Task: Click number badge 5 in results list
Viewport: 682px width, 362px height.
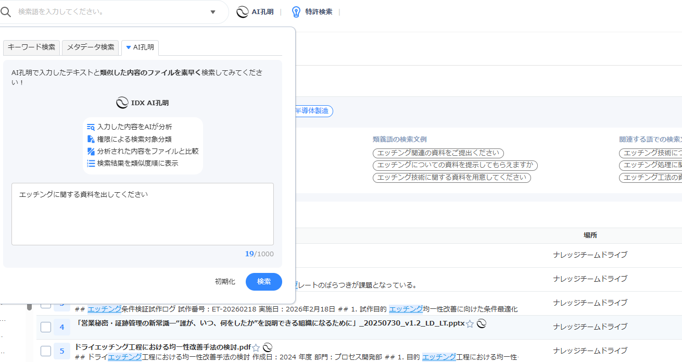Action: [61, 351]
